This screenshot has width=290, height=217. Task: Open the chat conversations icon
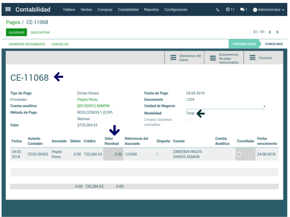coord(244,10)
